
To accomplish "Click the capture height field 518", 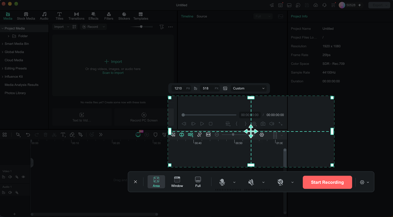I will [210, 88].
